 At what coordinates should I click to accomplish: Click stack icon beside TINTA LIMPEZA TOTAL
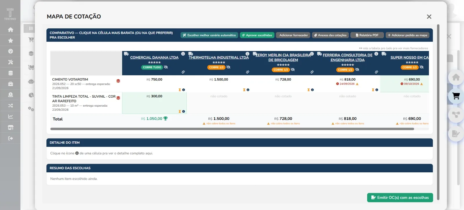click(118, 98)
